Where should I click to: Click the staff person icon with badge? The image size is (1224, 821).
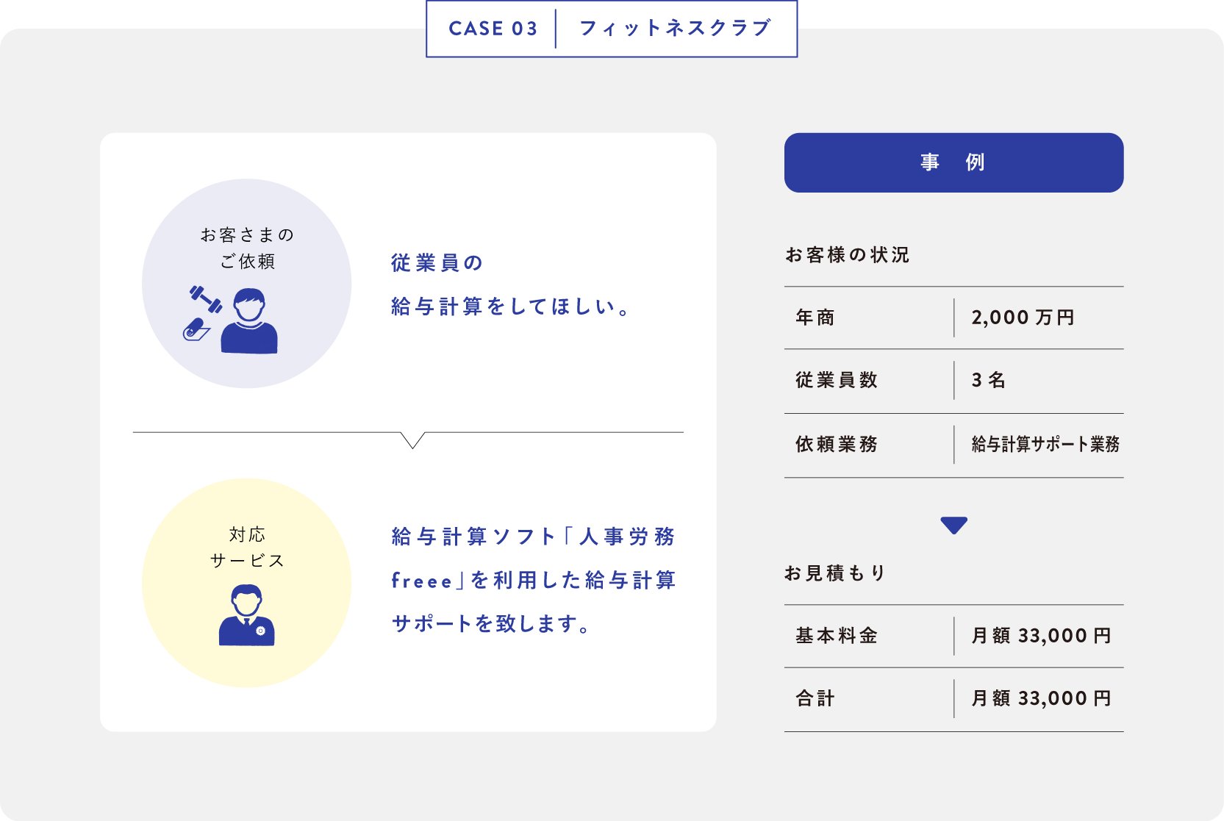[x=247, y=615]
